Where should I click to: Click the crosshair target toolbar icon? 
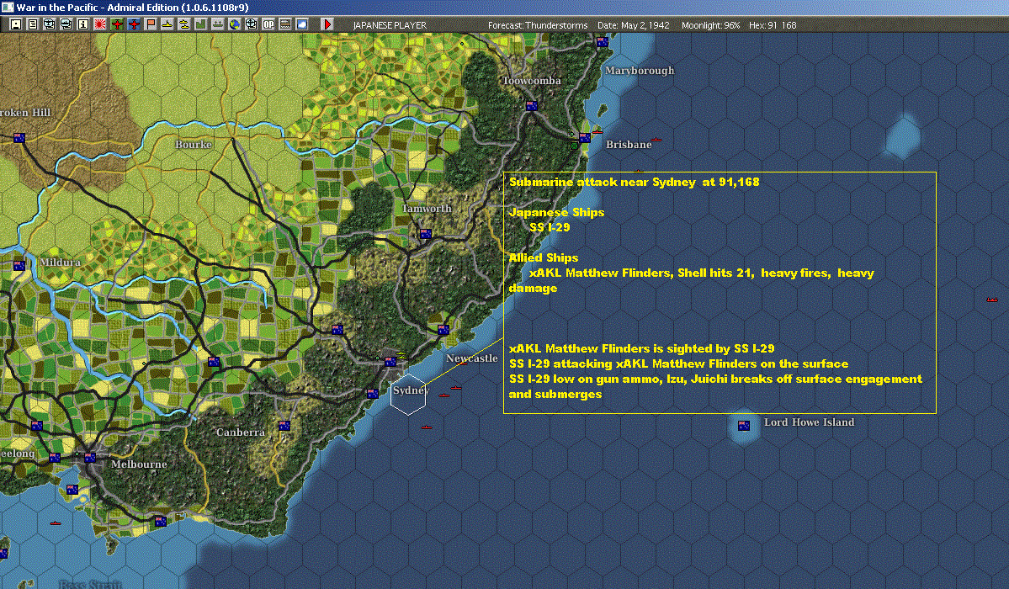pos(251,24)
